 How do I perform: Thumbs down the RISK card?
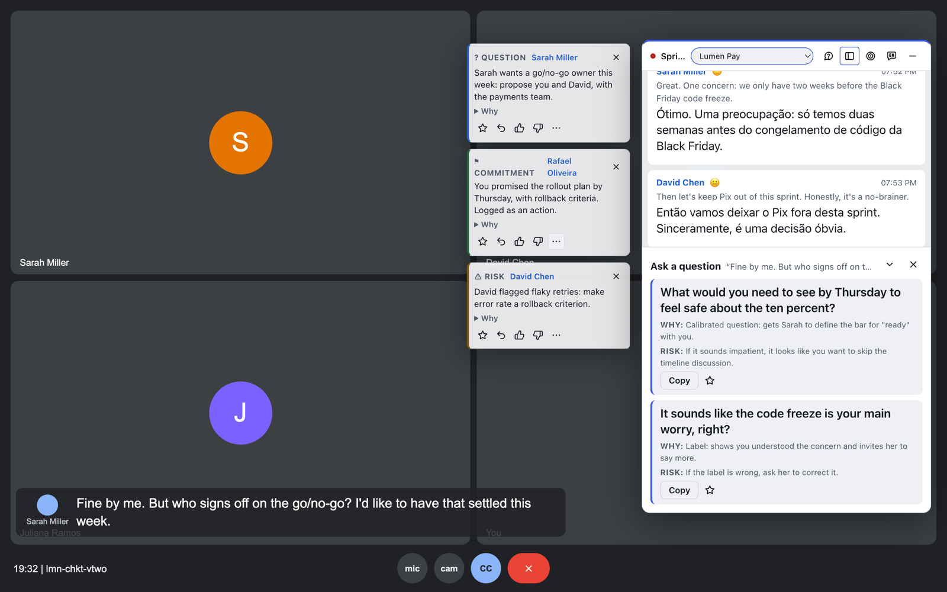[538, 335]
